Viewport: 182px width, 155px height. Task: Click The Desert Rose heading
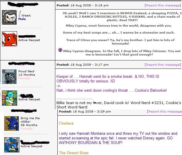(x=74, y=153)
